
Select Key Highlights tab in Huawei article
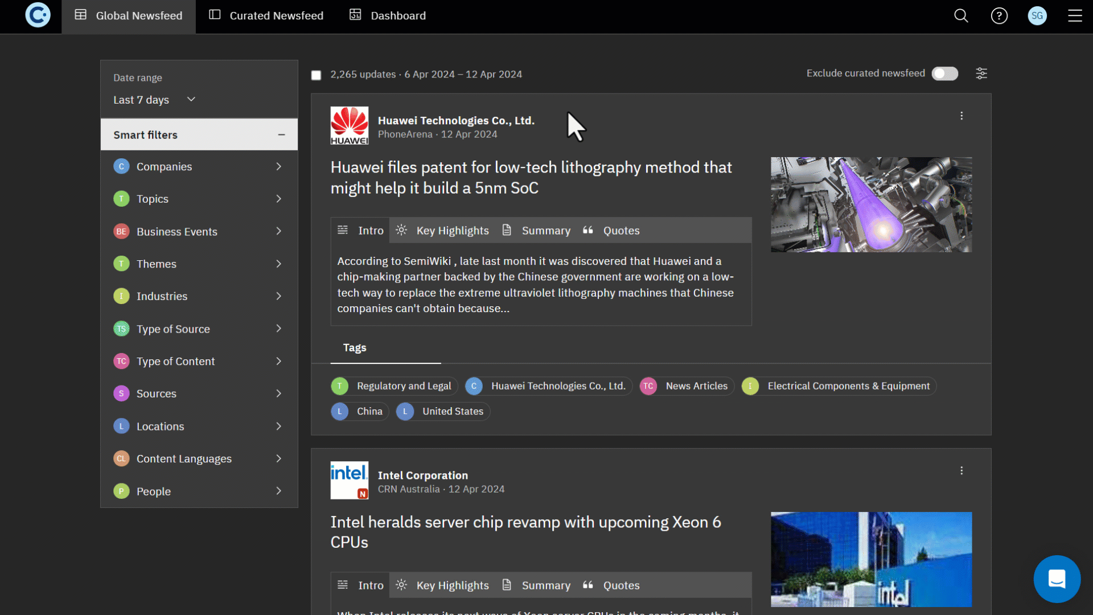click(442, 230)
